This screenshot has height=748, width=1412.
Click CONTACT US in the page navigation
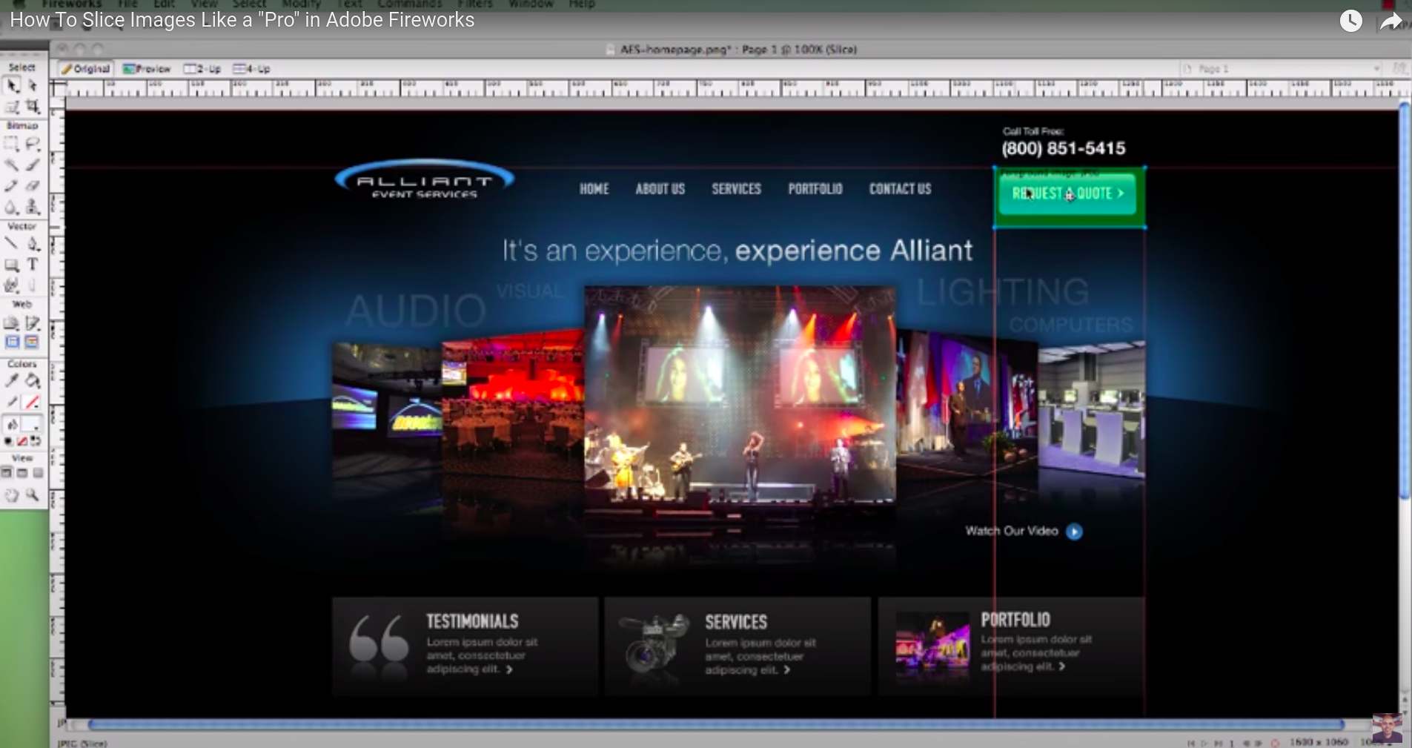click(901, 189)
